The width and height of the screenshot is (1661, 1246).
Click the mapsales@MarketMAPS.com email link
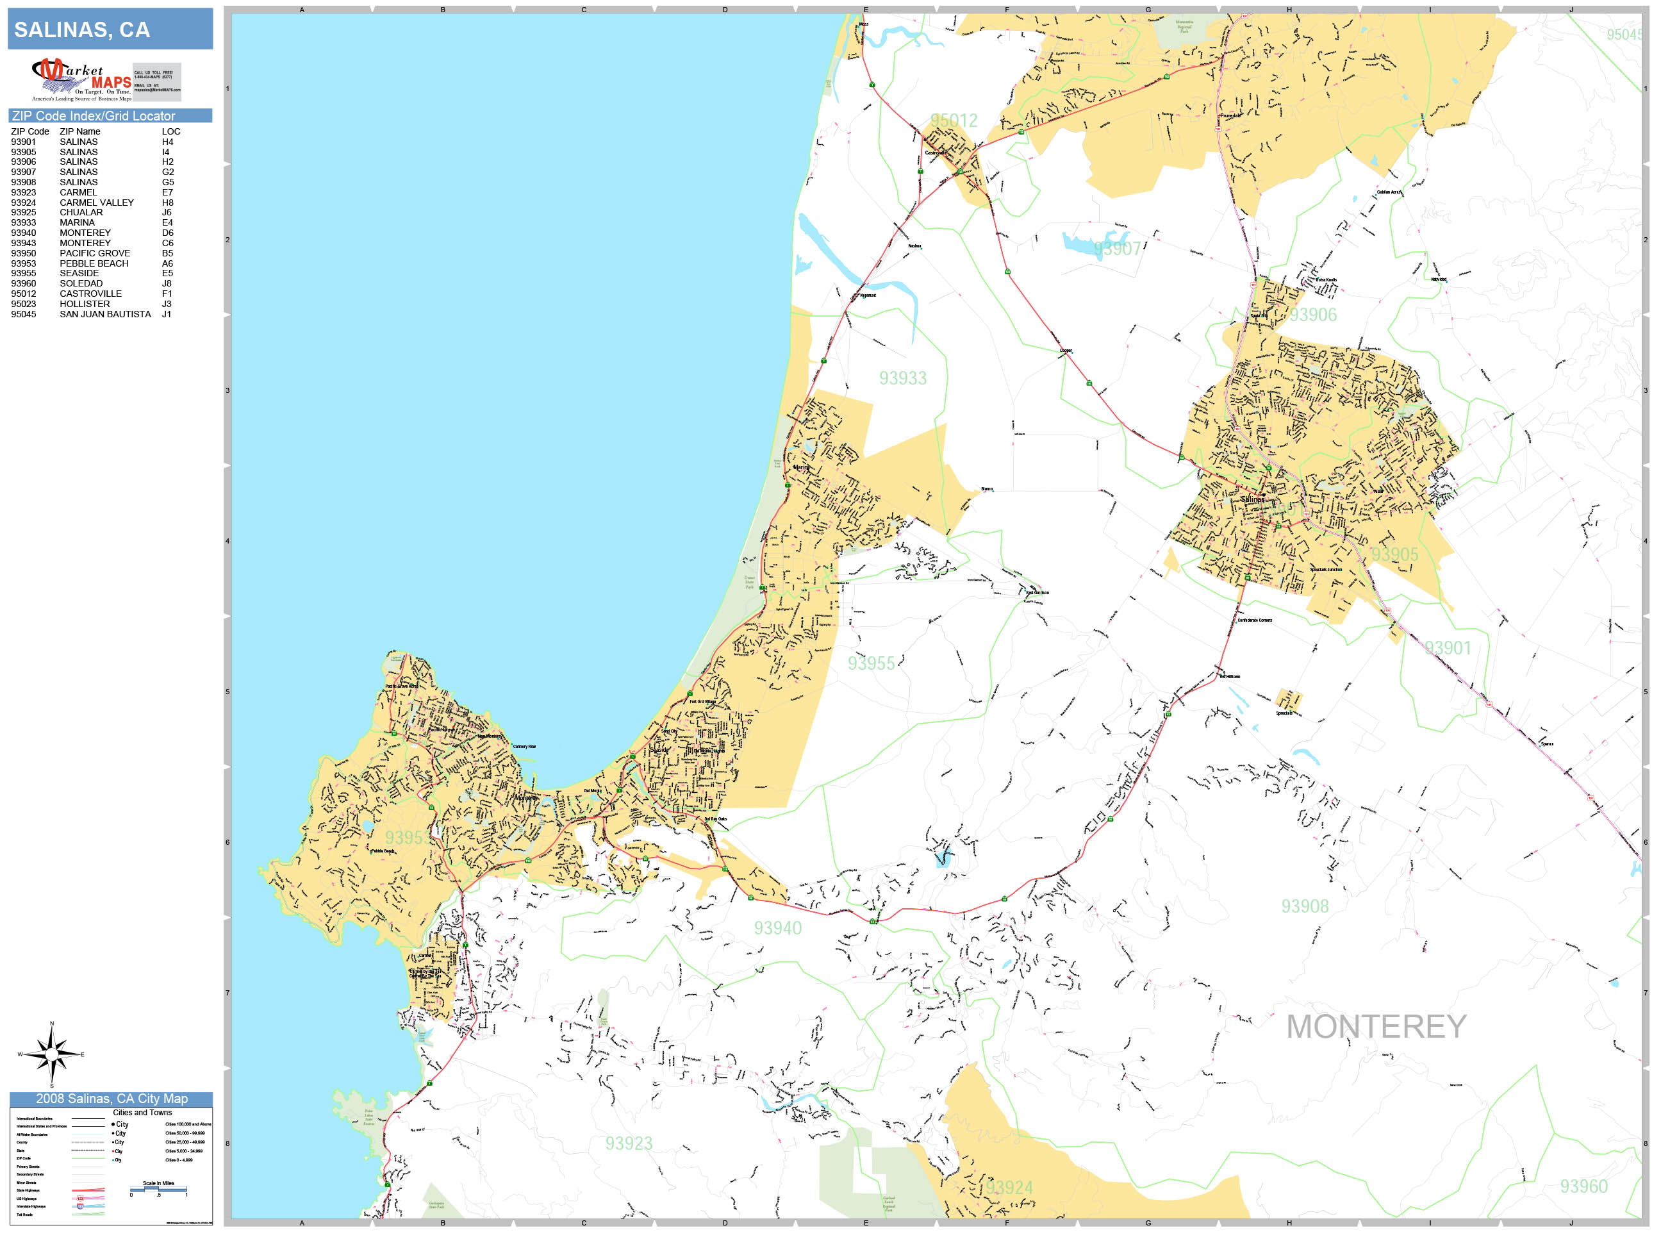158,89
